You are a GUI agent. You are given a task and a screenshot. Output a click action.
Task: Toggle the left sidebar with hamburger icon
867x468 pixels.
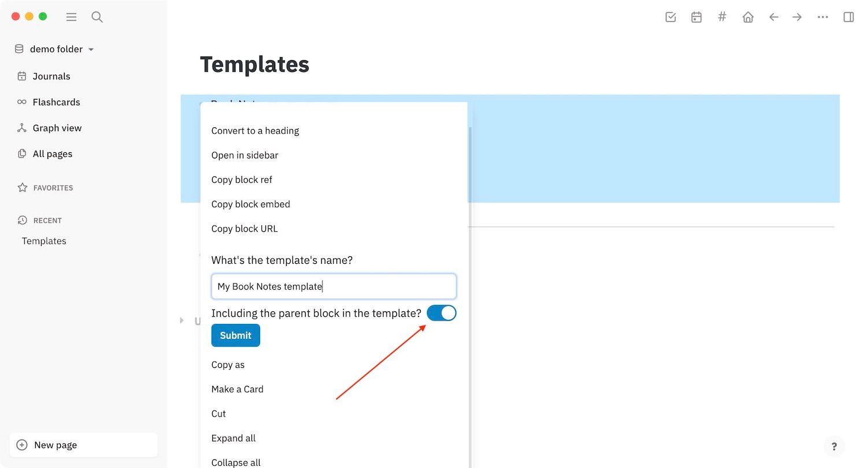(71, 17)
